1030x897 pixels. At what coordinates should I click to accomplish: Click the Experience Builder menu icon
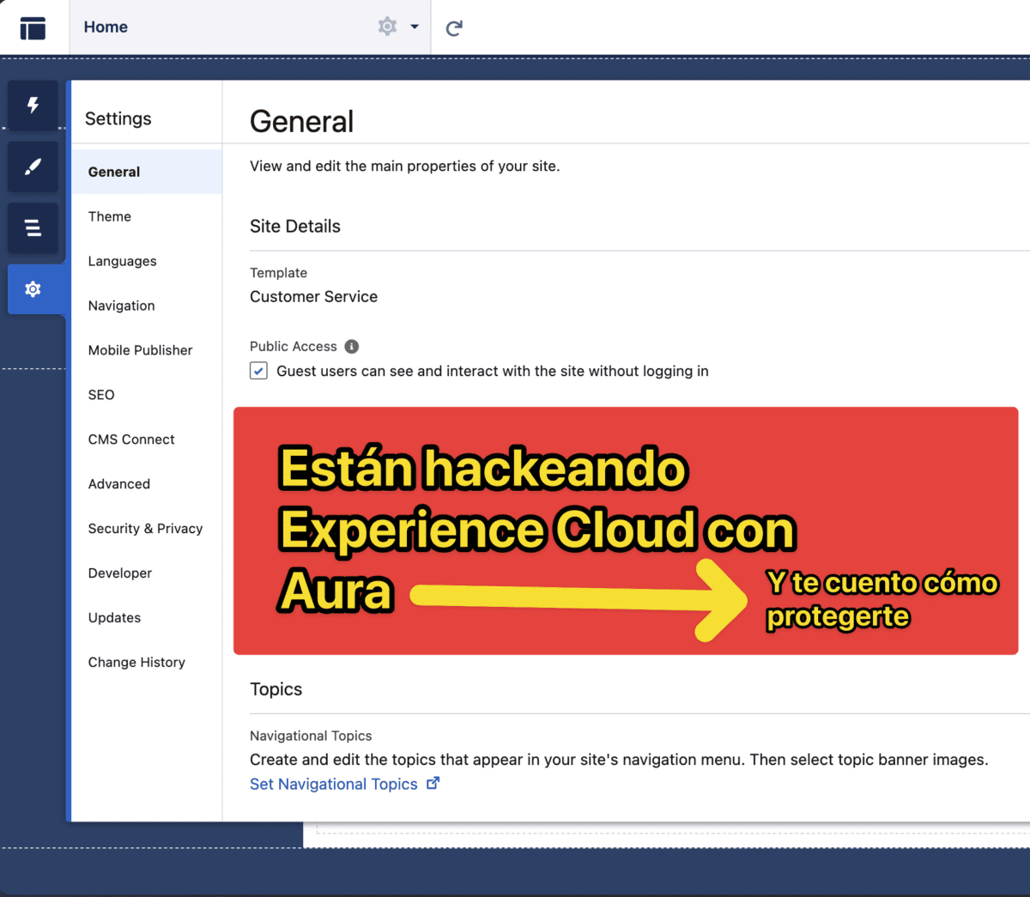coord(33,27)
